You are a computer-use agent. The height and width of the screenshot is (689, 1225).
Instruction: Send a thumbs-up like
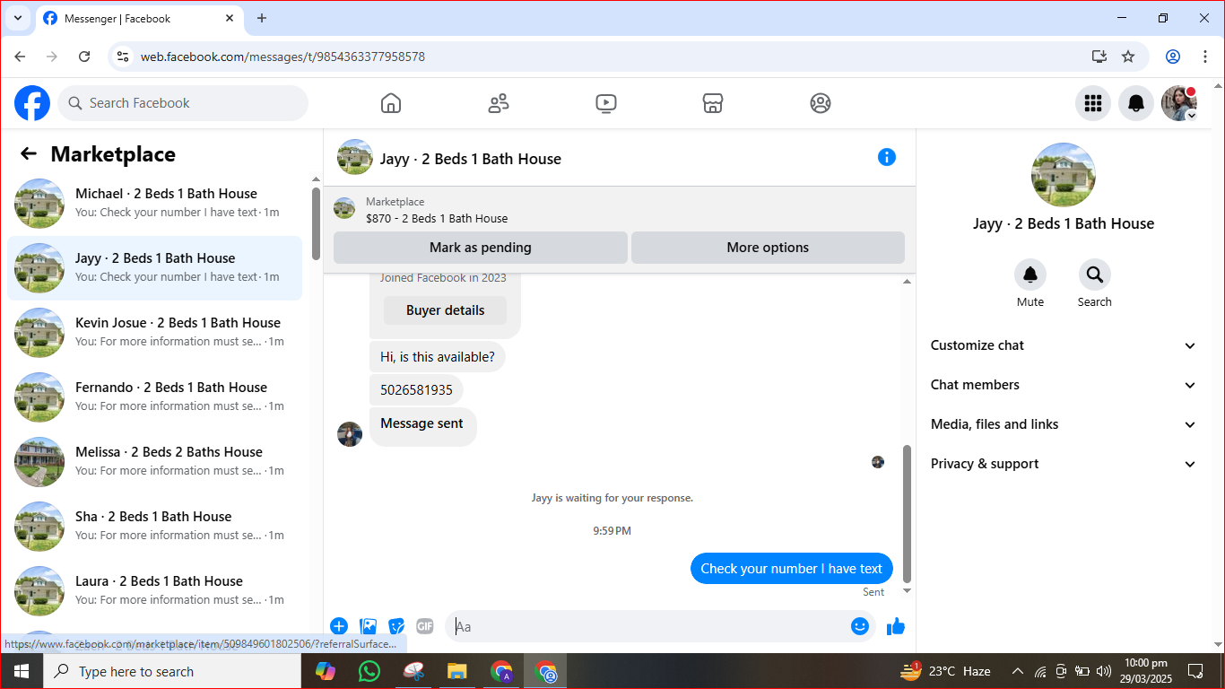point(896,626)
